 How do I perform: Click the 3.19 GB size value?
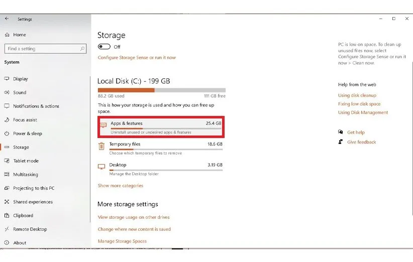(x=215, y=165)
